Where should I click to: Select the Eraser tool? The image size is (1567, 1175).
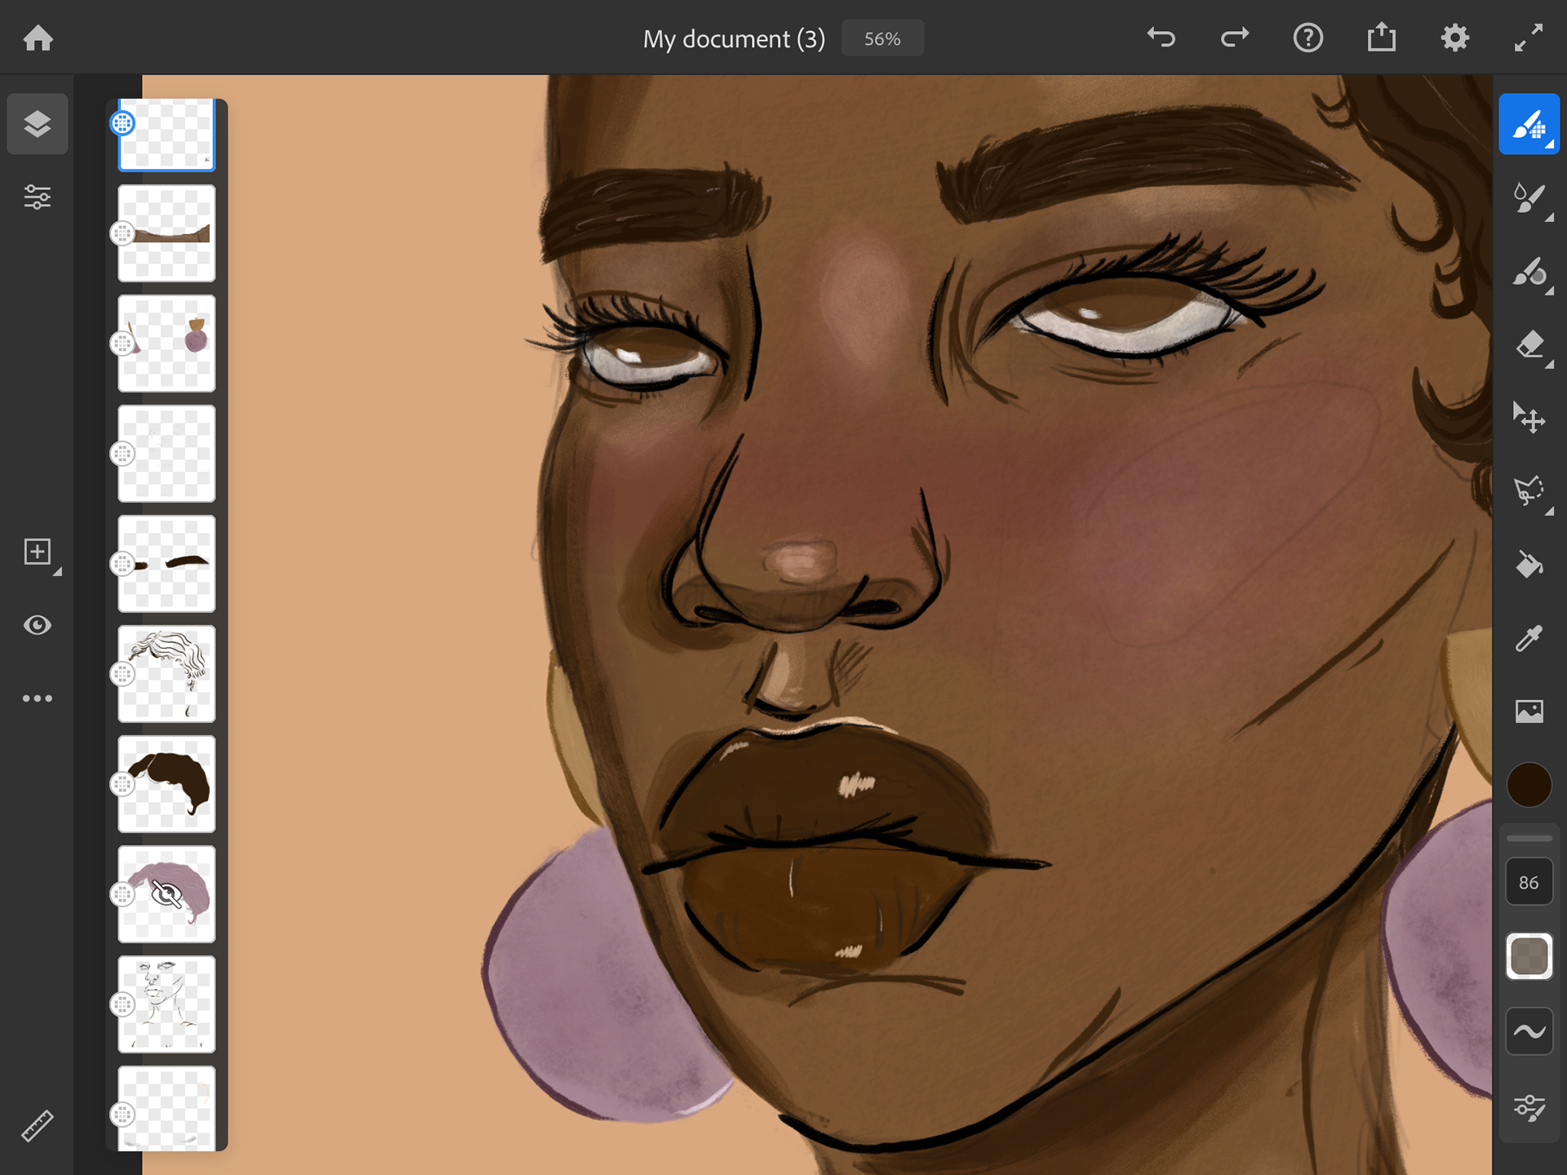1528,345
